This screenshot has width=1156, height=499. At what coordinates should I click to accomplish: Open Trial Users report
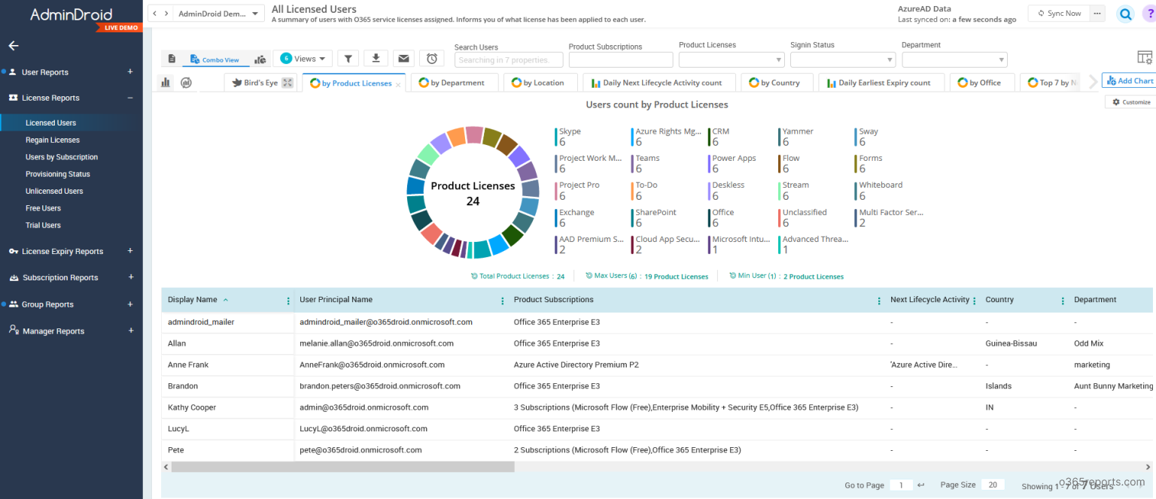[43, 225]
